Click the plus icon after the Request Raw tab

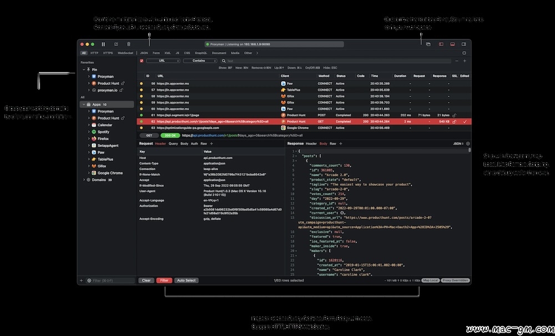click(211, 144)
